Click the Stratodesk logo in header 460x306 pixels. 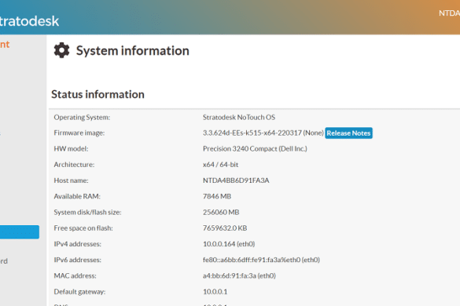[x=29, y=21]
